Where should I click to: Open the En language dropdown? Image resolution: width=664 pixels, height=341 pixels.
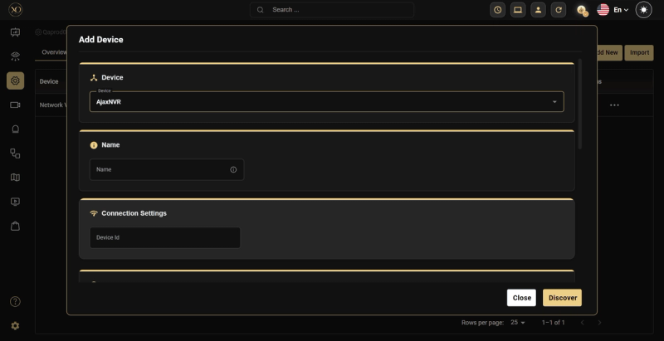(x=621, y=10)
